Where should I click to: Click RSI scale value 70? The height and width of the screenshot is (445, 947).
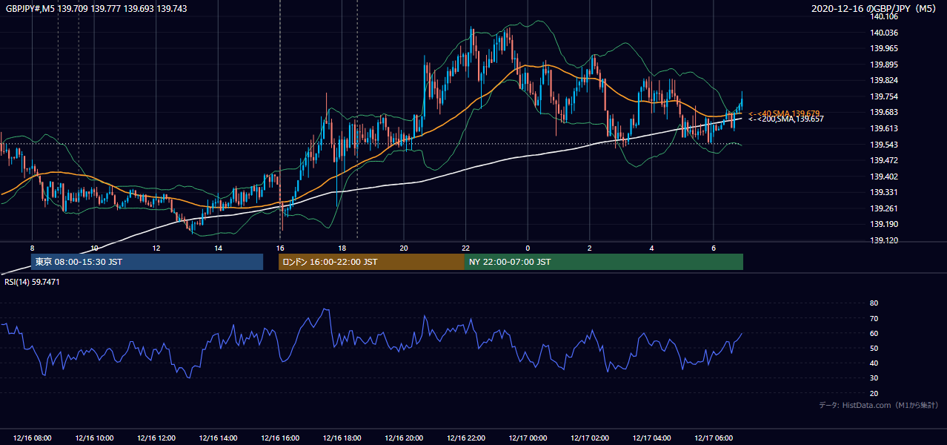pyautogui.click(x=874, y=318)
